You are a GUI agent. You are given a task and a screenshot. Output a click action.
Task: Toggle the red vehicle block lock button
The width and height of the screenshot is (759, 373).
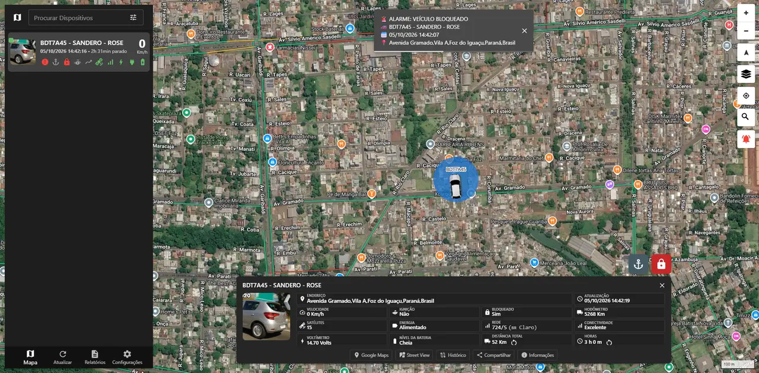pos(661,264)
